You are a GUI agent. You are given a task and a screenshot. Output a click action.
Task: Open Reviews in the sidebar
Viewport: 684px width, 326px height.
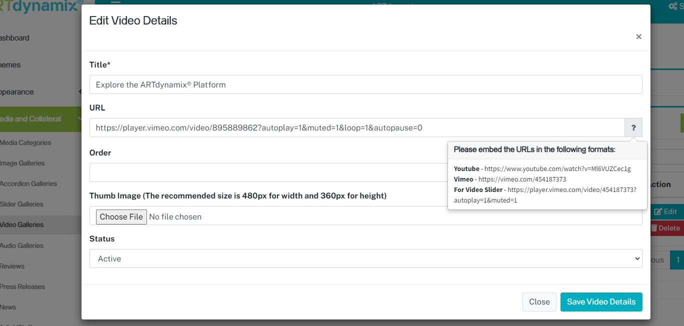click(12, 266)
